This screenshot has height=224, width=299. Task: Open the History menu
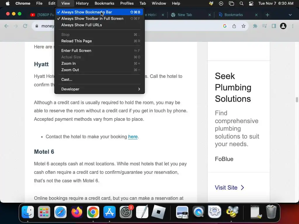[x=82, y=3]
